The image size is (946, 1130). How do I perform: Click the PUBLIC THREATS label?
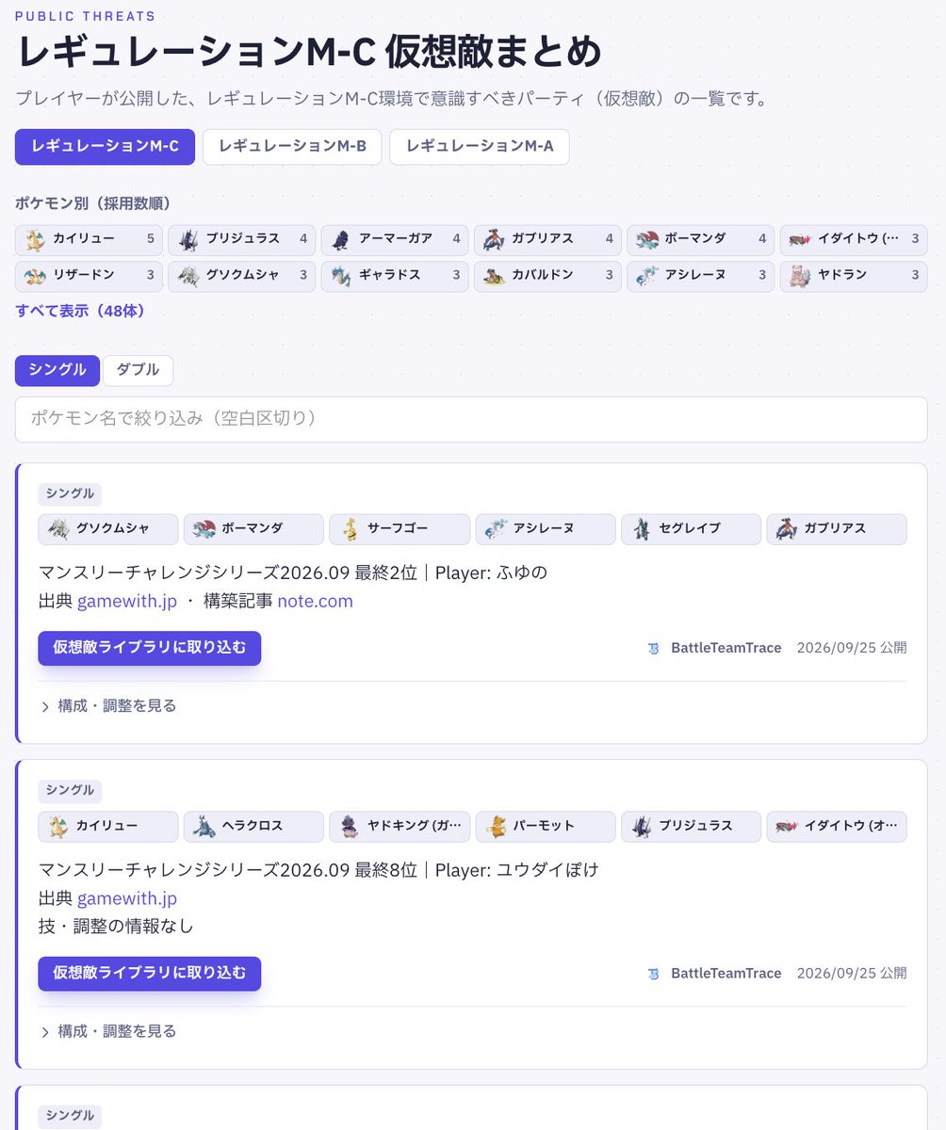click(86, 16)
